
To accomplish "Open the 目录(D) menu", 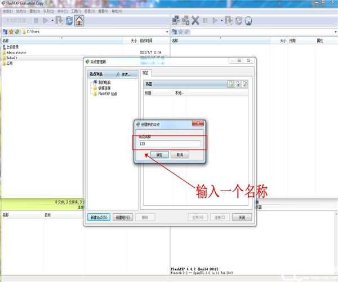I will (90, 11).
